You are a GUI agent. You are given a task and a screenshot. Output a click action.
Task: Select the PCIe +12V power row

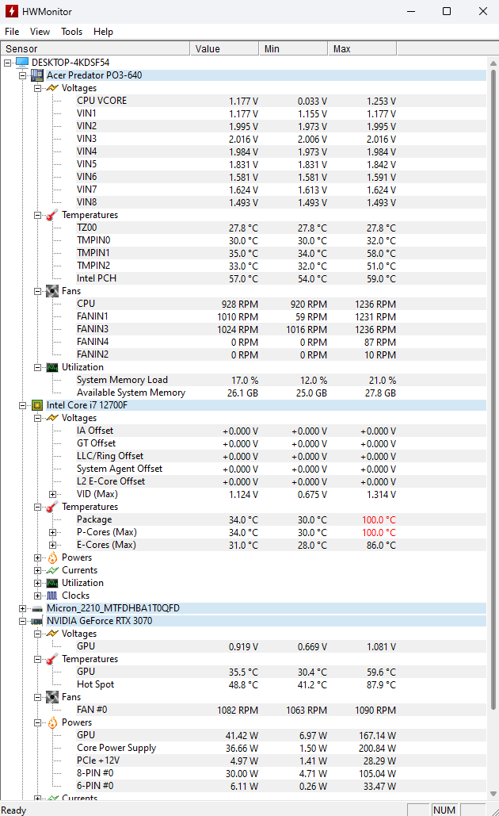click(x=280, y=760)
